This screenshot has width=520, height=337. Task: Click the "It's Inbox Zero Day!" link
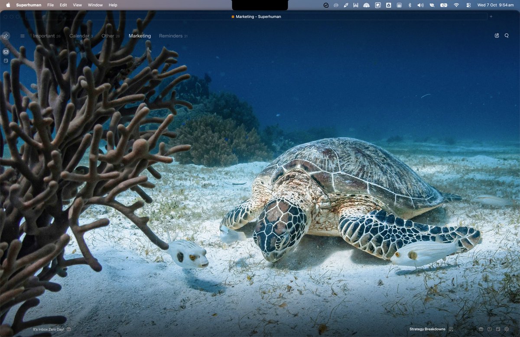click(49, 329)
